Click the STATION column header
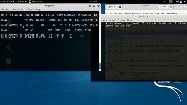This screenshot has width=187, height=105. (29, 30)
